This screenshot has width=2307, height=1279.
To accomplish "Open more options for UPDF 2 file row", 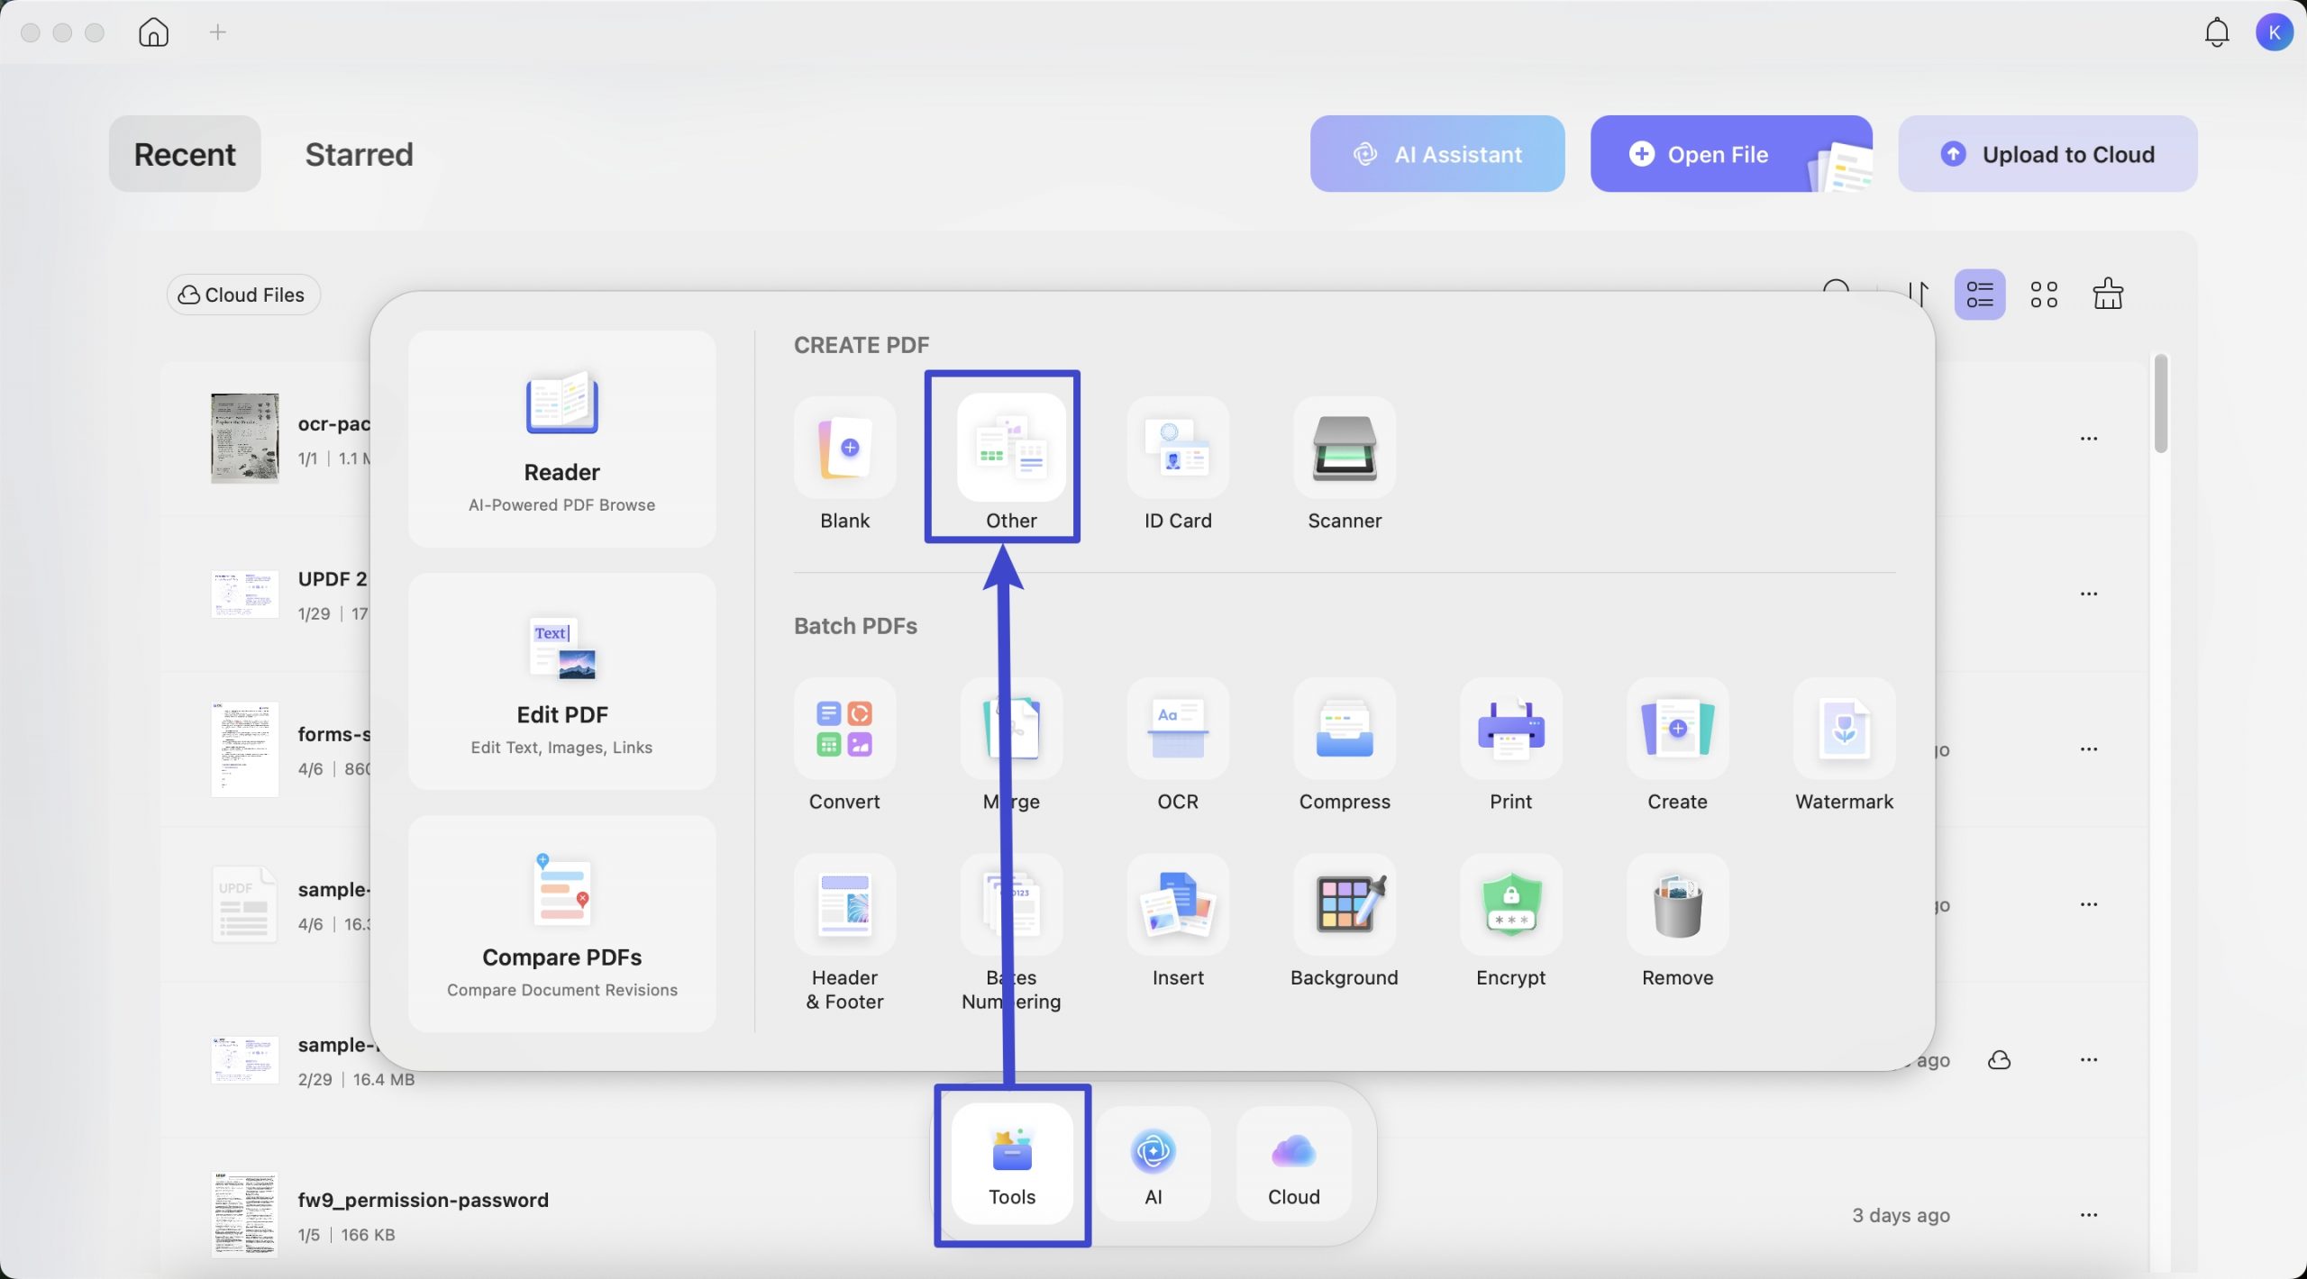I will pyautogui.click(x=2089, y=594).
